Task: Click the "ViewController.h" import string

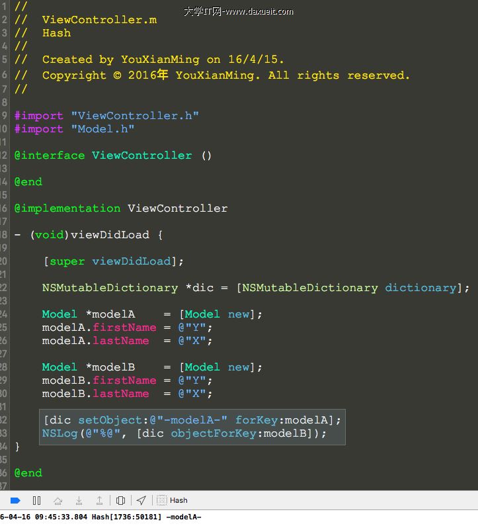Action: tap(135, 116)
